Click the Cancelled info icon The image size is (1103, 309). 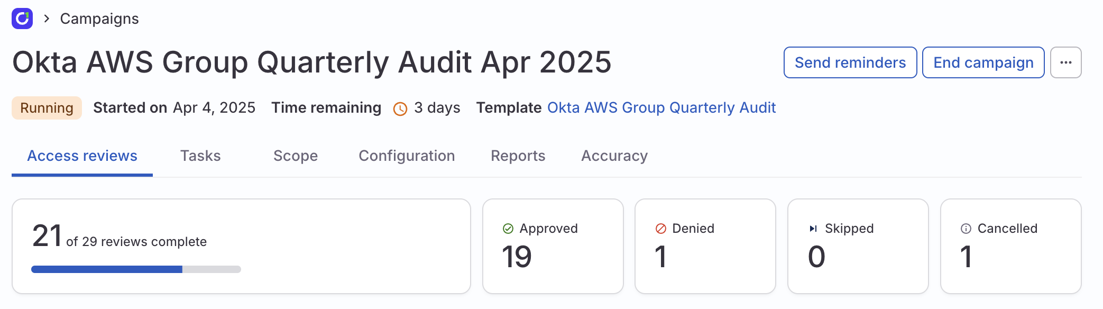966,229
